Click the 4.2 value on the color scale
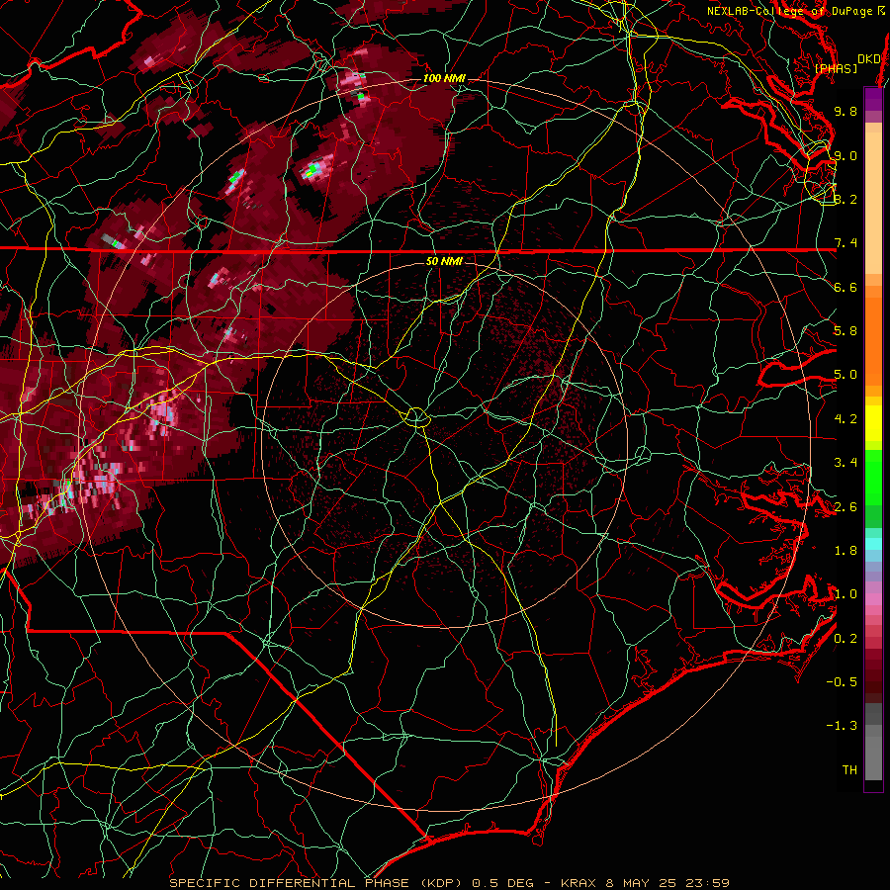This screenshot has height=890, width=890. pyautogui.click(x=845, y=419)
